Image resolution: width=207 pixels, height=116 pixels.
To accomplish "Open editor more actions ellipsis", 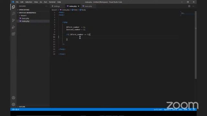I will 193,6.
